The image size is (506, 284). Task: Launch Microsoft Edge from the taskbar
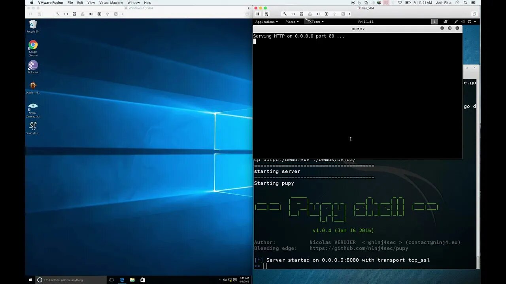pos(122,280)
